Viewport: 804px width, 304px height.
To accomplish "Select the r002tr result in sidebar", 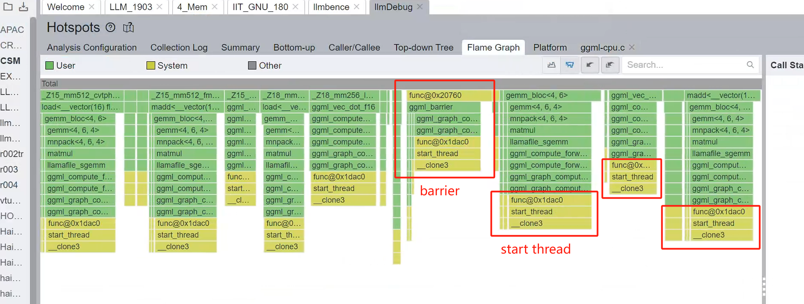I will [12, 154].
